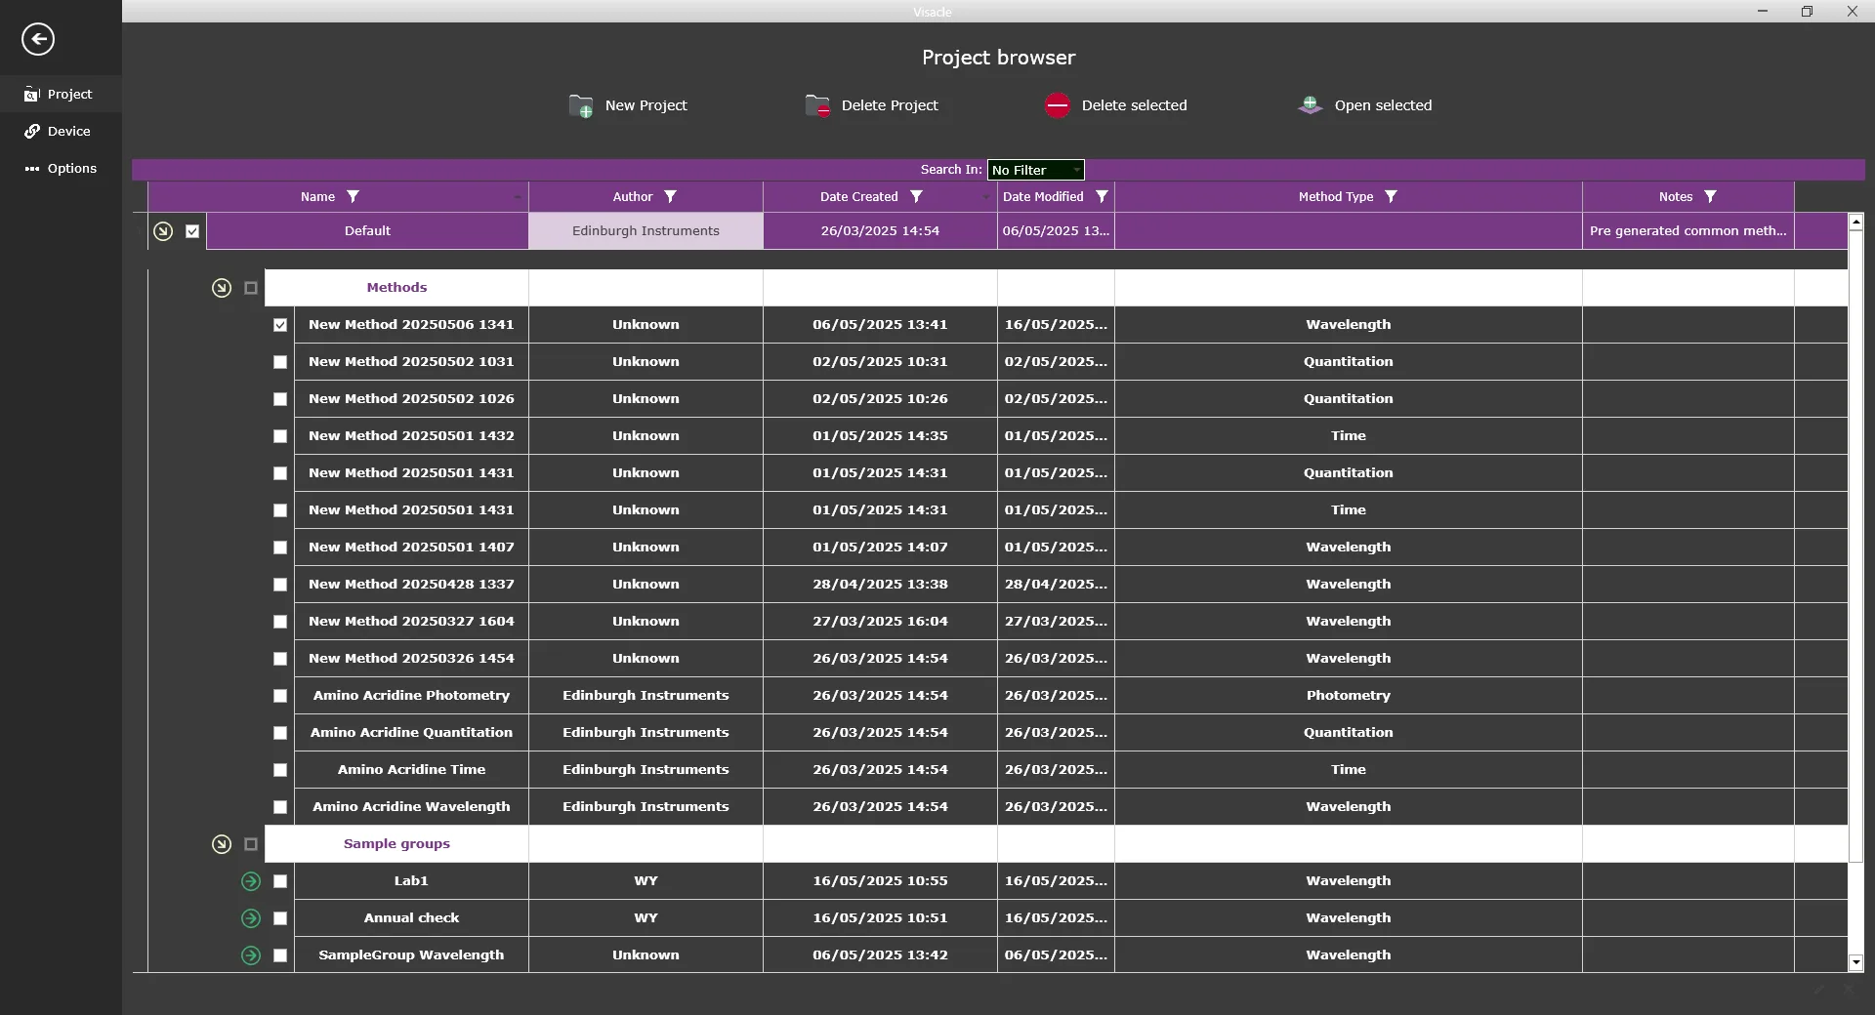
Task: Expand the Annual check sample group
Action: pos(251,918)
